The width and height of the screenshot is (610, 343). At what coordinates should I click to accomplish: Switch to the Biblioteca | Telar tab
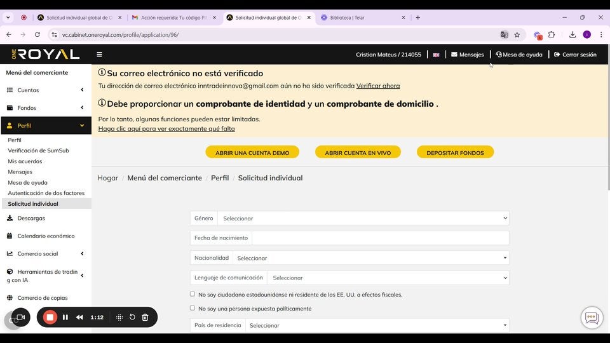(x=362, y=18)
